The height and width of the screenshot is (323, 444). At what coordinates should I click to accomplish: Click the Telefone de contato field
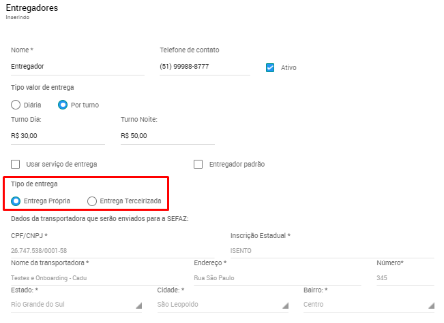point(205,67)
